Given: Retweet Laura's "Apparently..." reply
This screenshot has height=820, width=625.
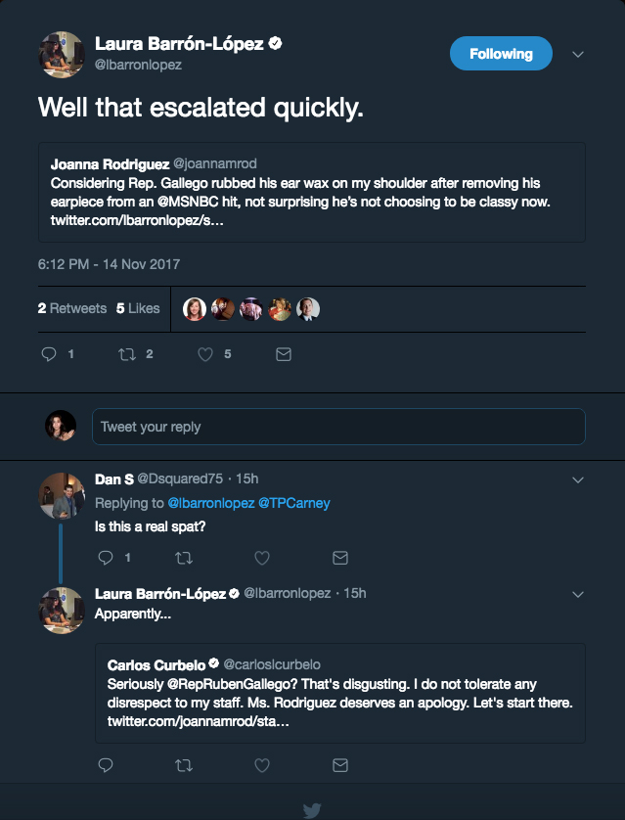Looking at the screenshot, I should 183,764.
